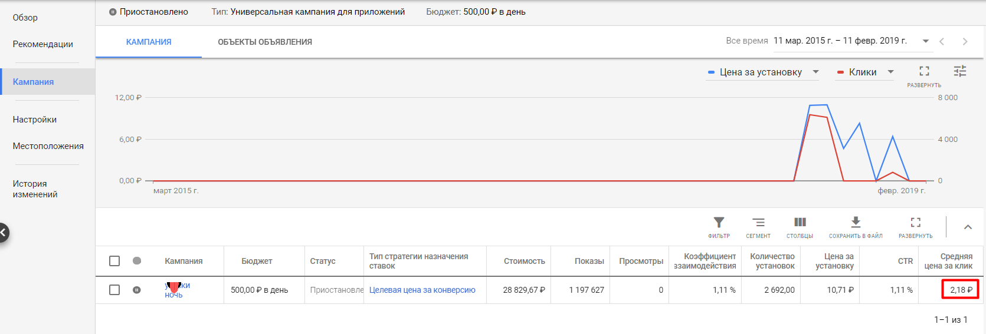The height and width of the screenshot is (334, 986).
Task: Tick the select-all checkbox in table header
Action: [x=114, y=261]
